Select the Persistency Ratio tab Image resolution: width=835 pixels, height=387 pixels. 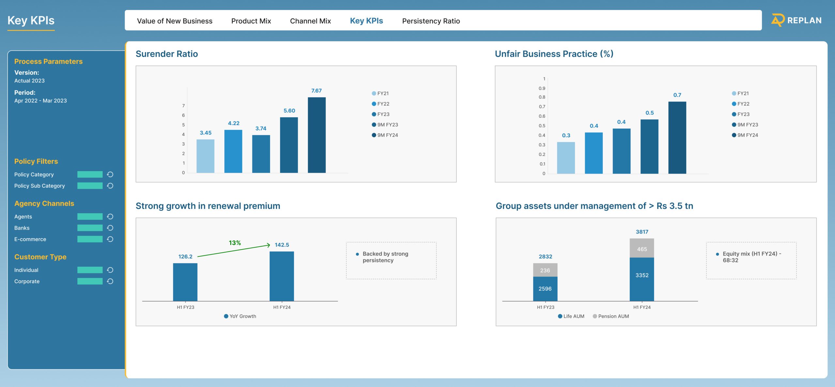click(x=431, y=21)
